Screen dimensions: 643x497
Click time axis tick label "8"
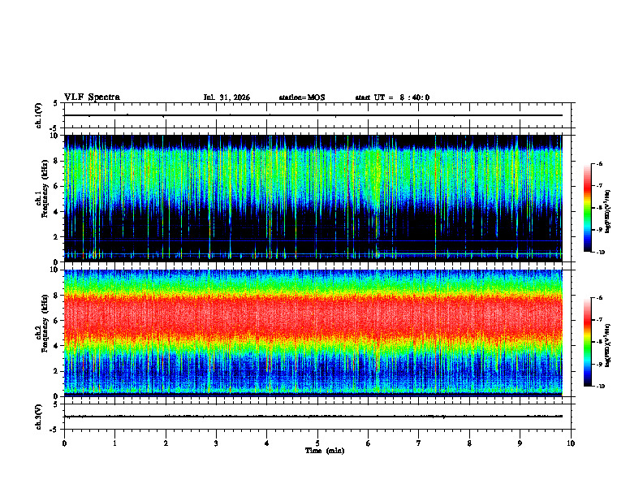469,443
